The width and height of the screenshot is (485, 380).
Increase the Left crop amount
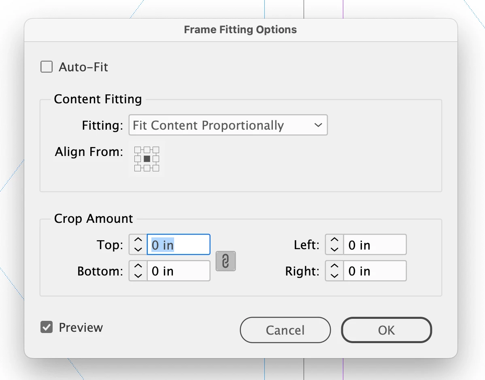(x=334, y=241)
